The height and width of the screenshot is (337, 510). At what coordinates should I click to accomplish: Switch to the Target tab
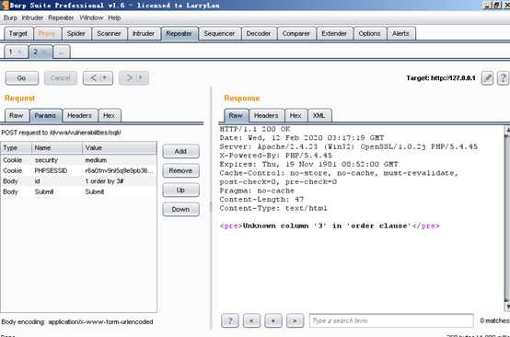(x=18, y=33)
